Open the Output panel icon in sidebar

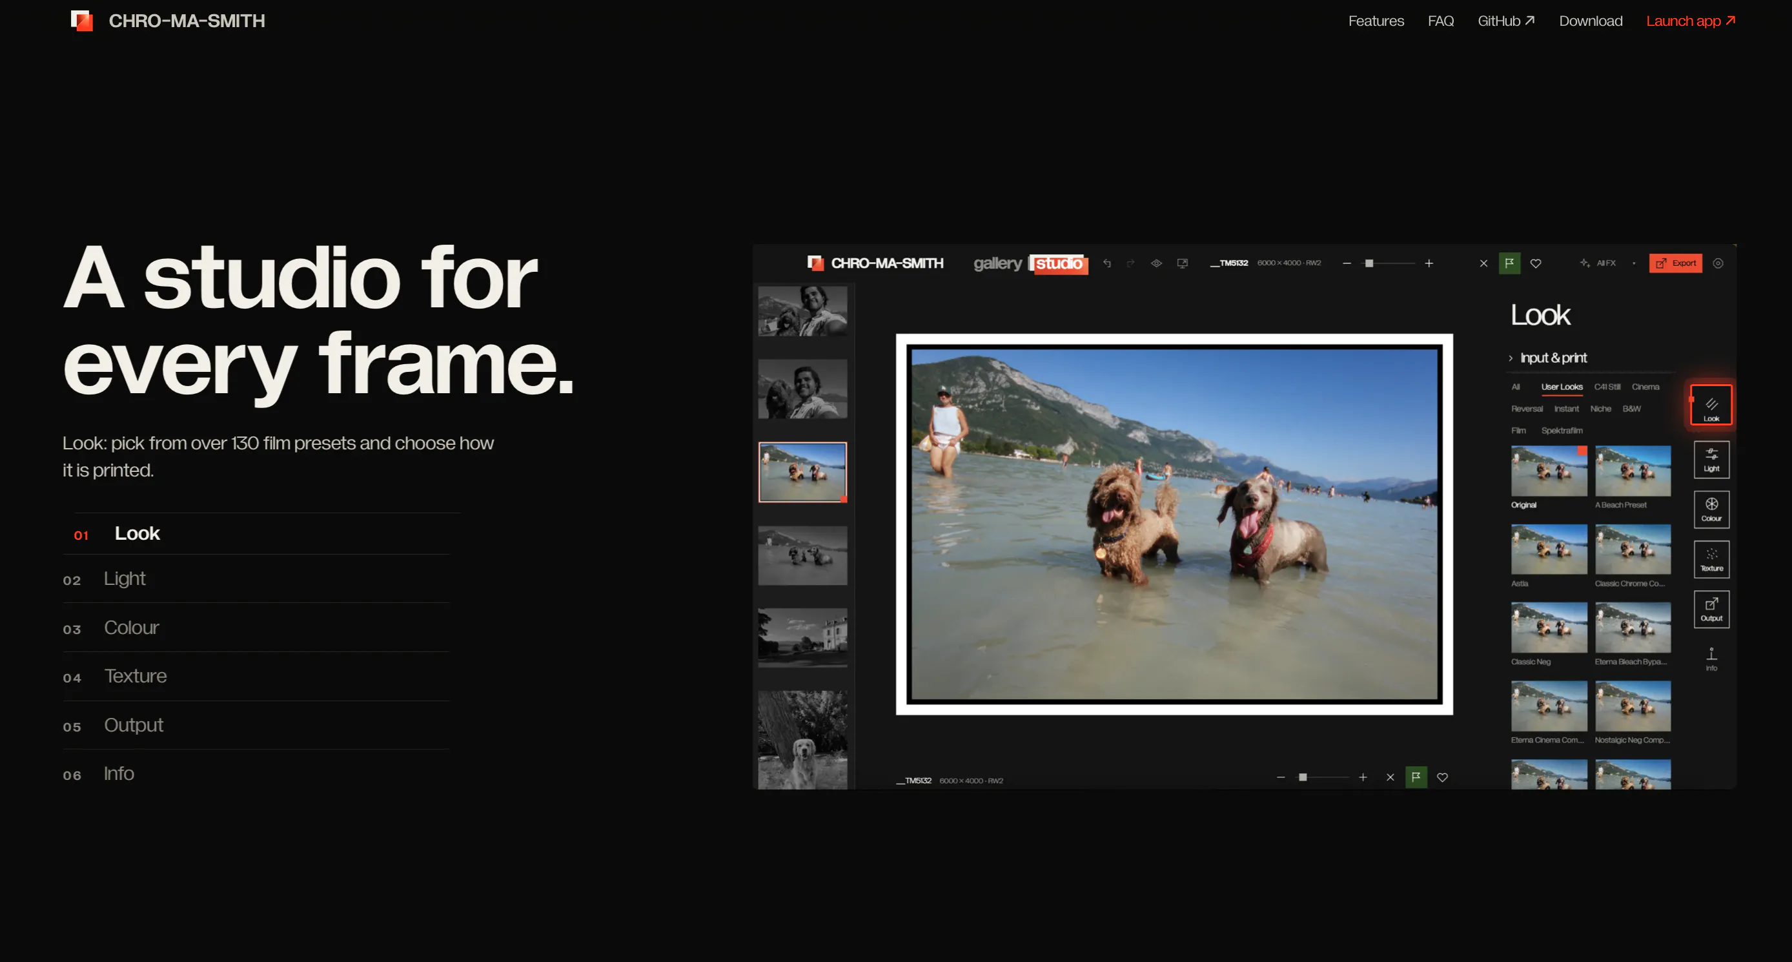(1711, 609)
